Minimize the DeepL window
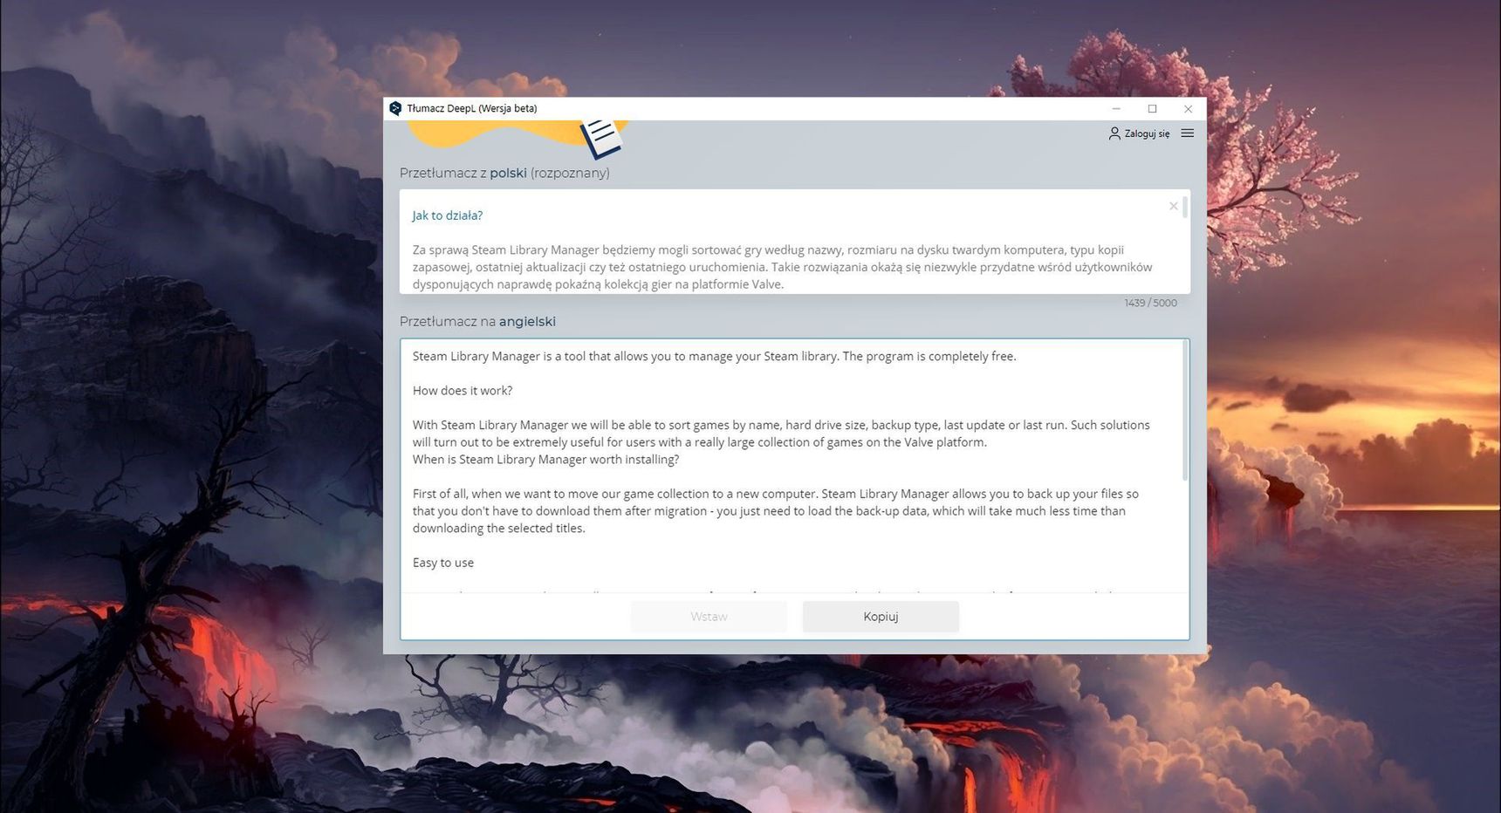The width and height of the screenshot is (1501, 813). (1116, 109)
